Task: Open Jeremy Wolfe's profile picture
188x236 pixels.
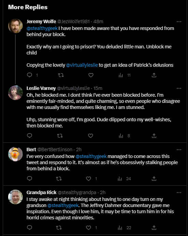Action: pyautogui.click(x=15, y=26)
